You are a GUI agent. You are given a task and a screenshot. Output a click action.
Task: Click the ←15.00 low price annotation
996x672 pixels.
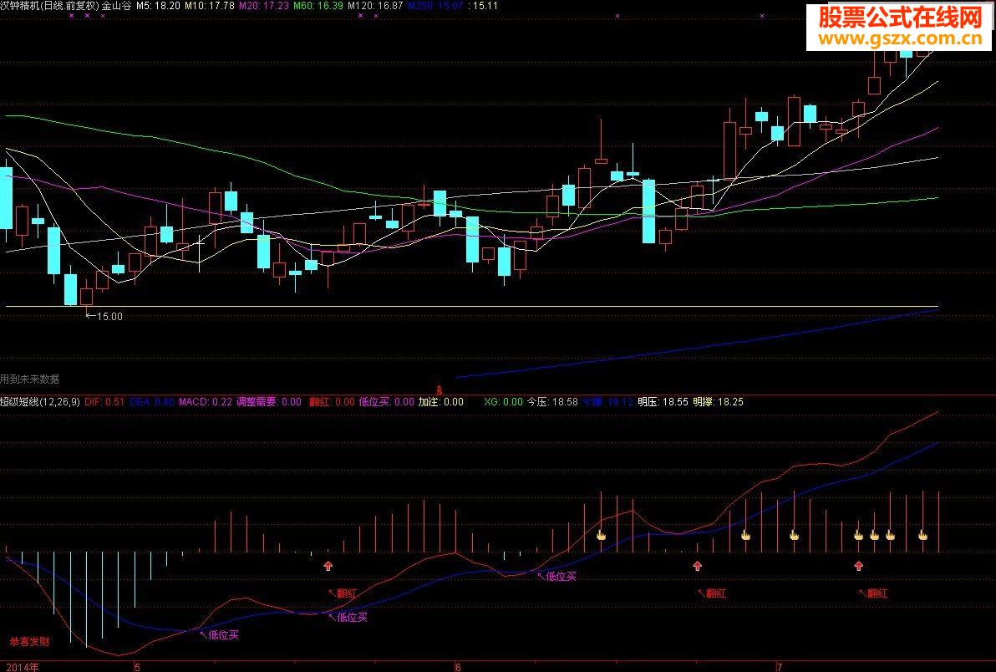click(x=104, y=316)
